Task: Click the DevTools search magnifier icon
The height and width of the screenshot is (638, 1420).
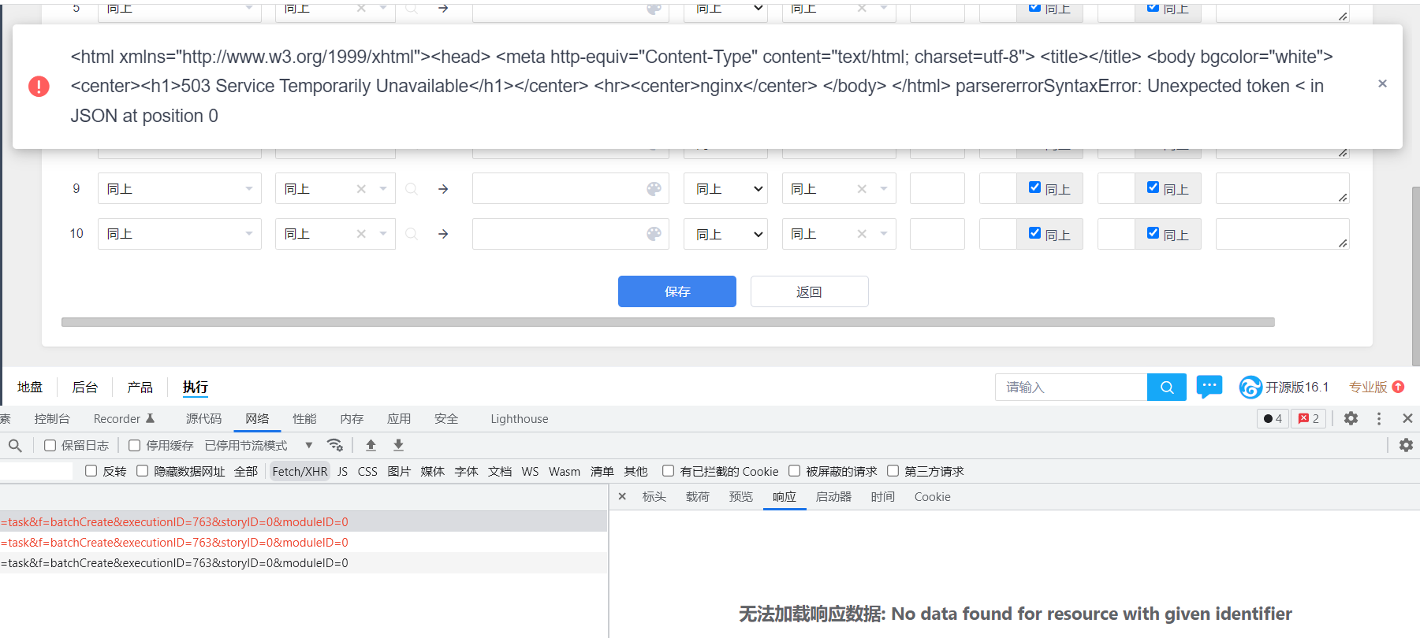Action: click(x=15, y=446)
